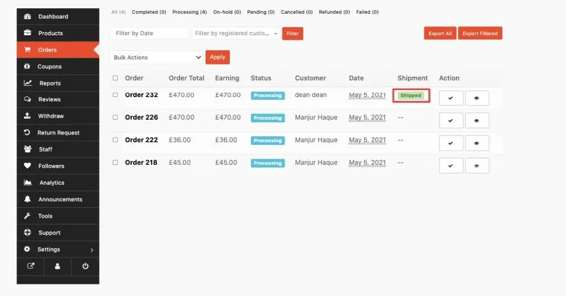Check the box for Order 232
The height and width of the screenshot is (296, 566).
click(115, 95)
